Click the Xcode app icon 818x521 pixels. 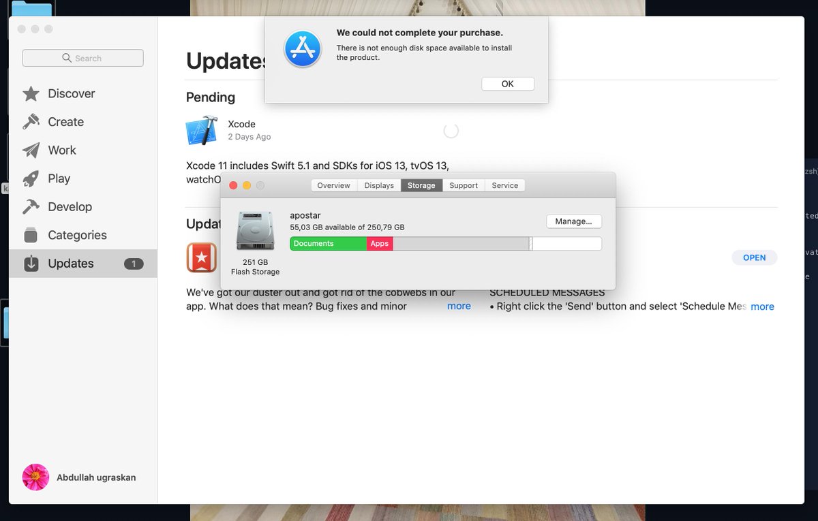coord(202,130)
